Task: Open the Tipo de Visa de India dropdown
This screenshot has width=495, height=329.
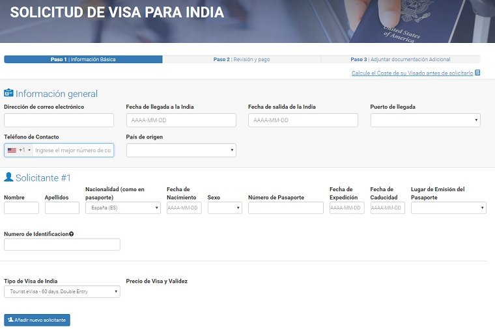Action: (62, 292)
